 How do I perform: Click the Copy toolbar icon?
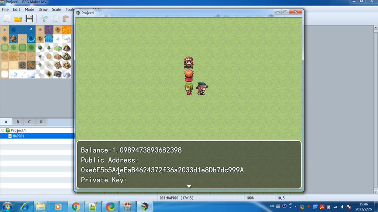point(55,18)
